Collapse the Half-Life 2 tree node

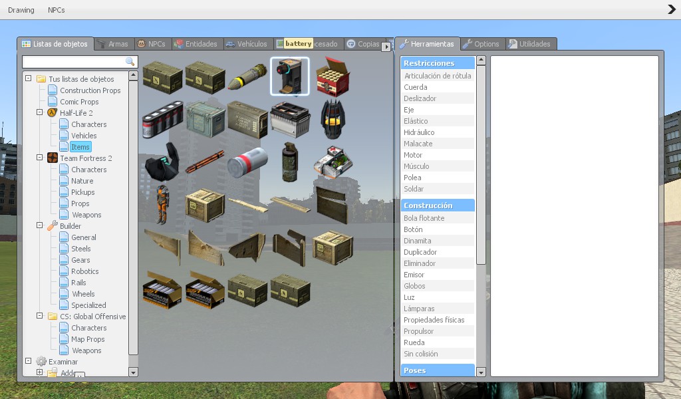pyautogui.click(x=39, y=112)
